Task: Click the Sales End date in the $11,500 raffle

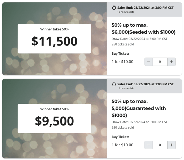Action: (145, 8)
